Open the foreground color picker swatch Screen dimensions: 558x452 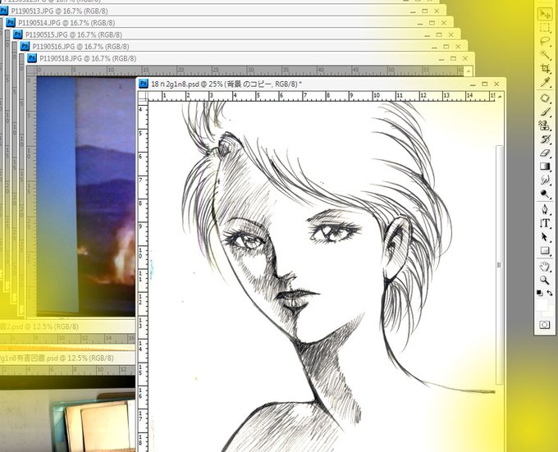pos(542,304)
